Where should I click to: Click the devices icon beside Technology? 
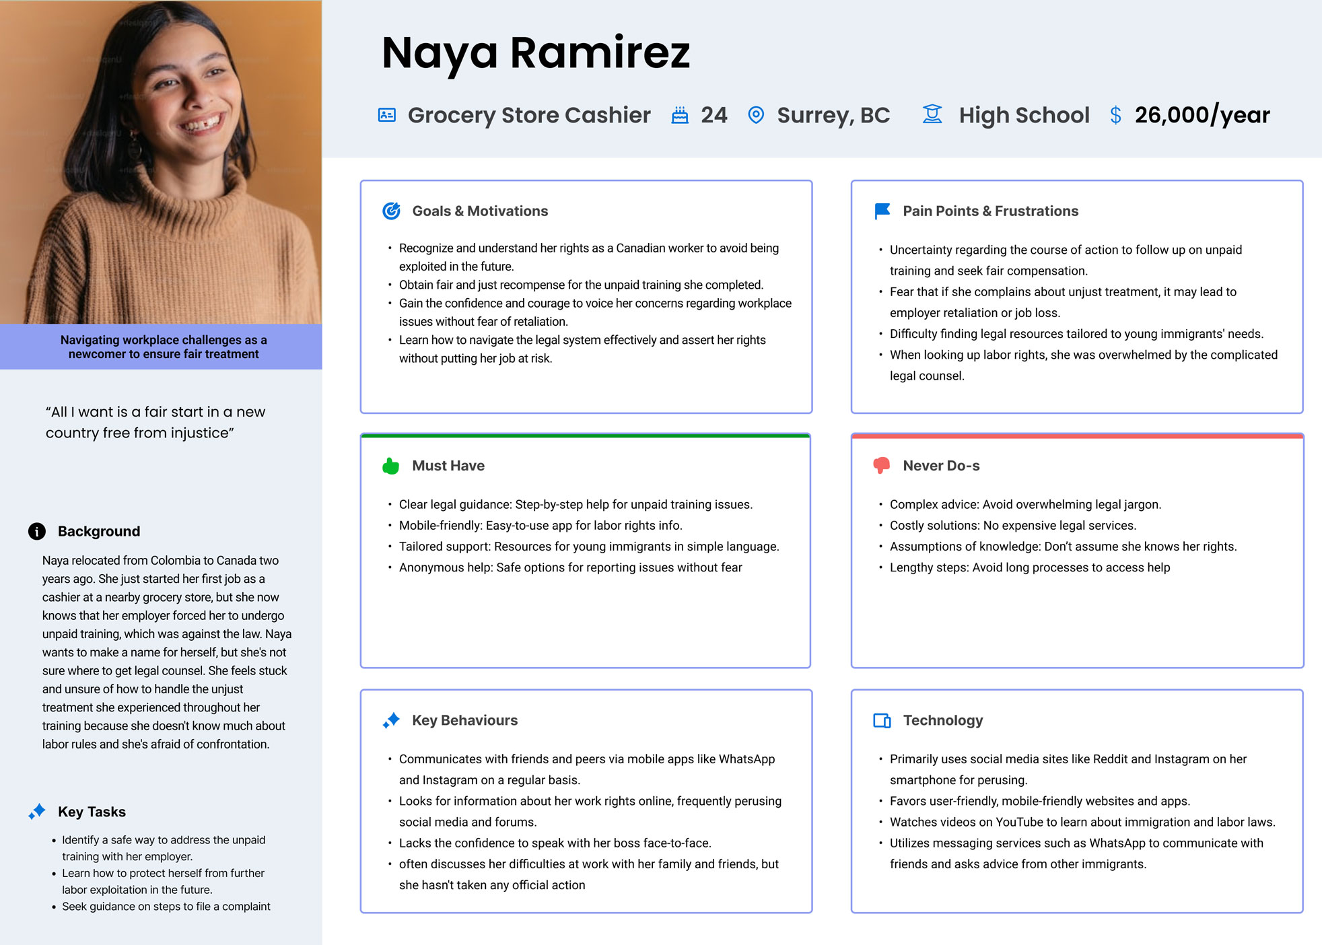[x=882, y=721]
